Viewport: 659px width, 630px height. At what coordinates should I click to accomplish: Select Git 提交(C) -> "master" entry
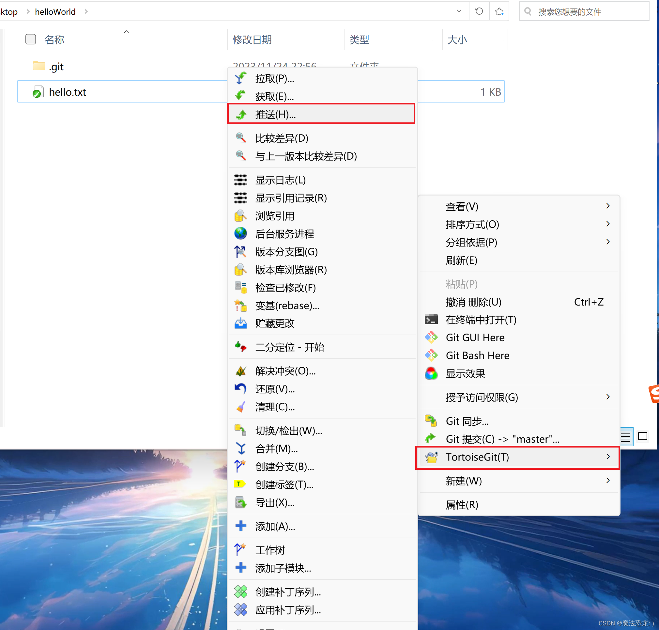(502, 439)
